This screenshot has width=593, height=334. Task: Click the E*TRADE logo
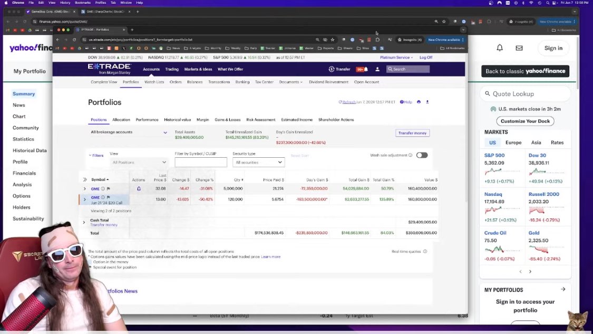click(x=109, y=69)
